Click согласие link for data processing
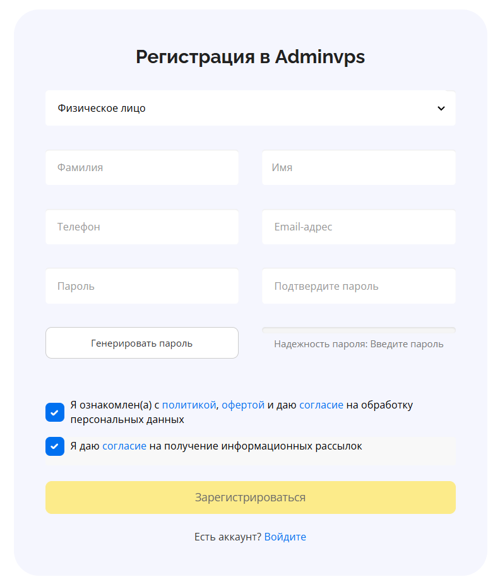The image size is (500, 584). pyautogui.click(x=321, y=405)
